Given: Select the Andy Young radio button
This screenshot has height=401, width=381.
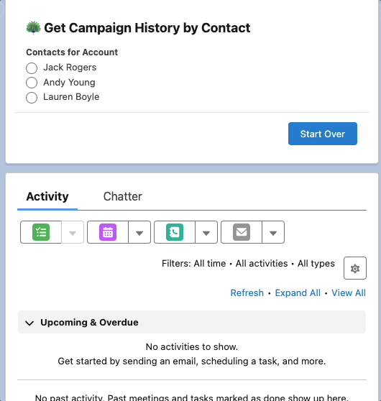Looking at the screenshot, I should (x=32, y=83).
